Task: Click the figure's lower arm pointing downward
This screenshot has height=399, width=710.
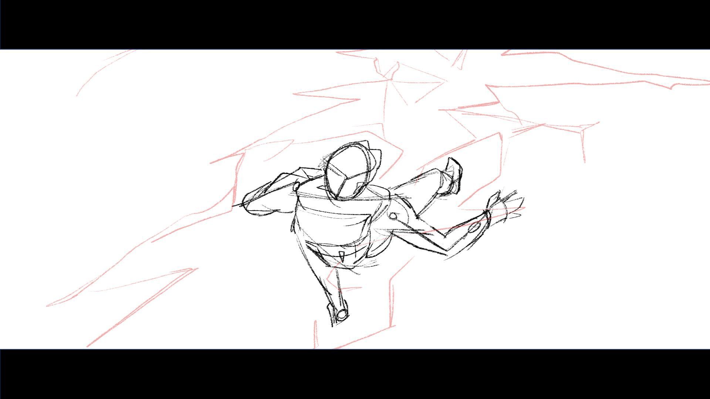Action: [x=329, y=292]
